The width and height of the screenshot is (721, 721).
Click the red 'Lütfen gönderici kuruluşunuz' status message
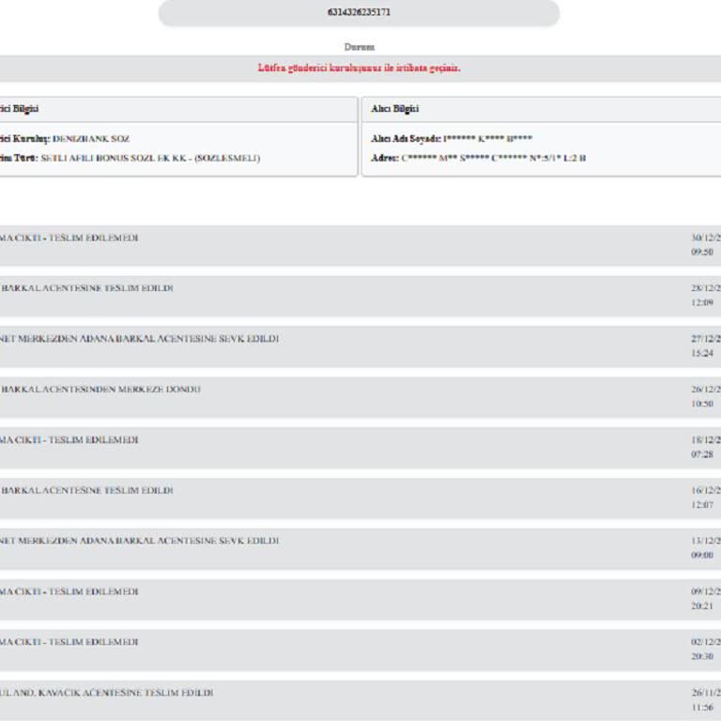(x=359, y=68)
